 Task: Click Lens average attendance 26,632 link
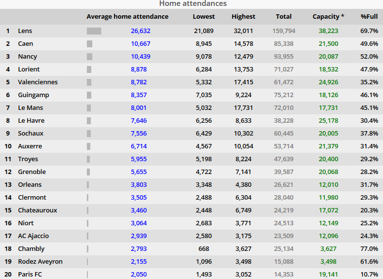141,31
